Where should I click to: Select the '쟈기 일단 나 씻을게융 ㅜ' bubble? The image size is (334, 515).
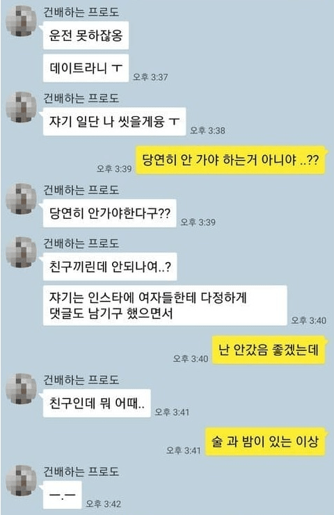(x=114, y=122)
